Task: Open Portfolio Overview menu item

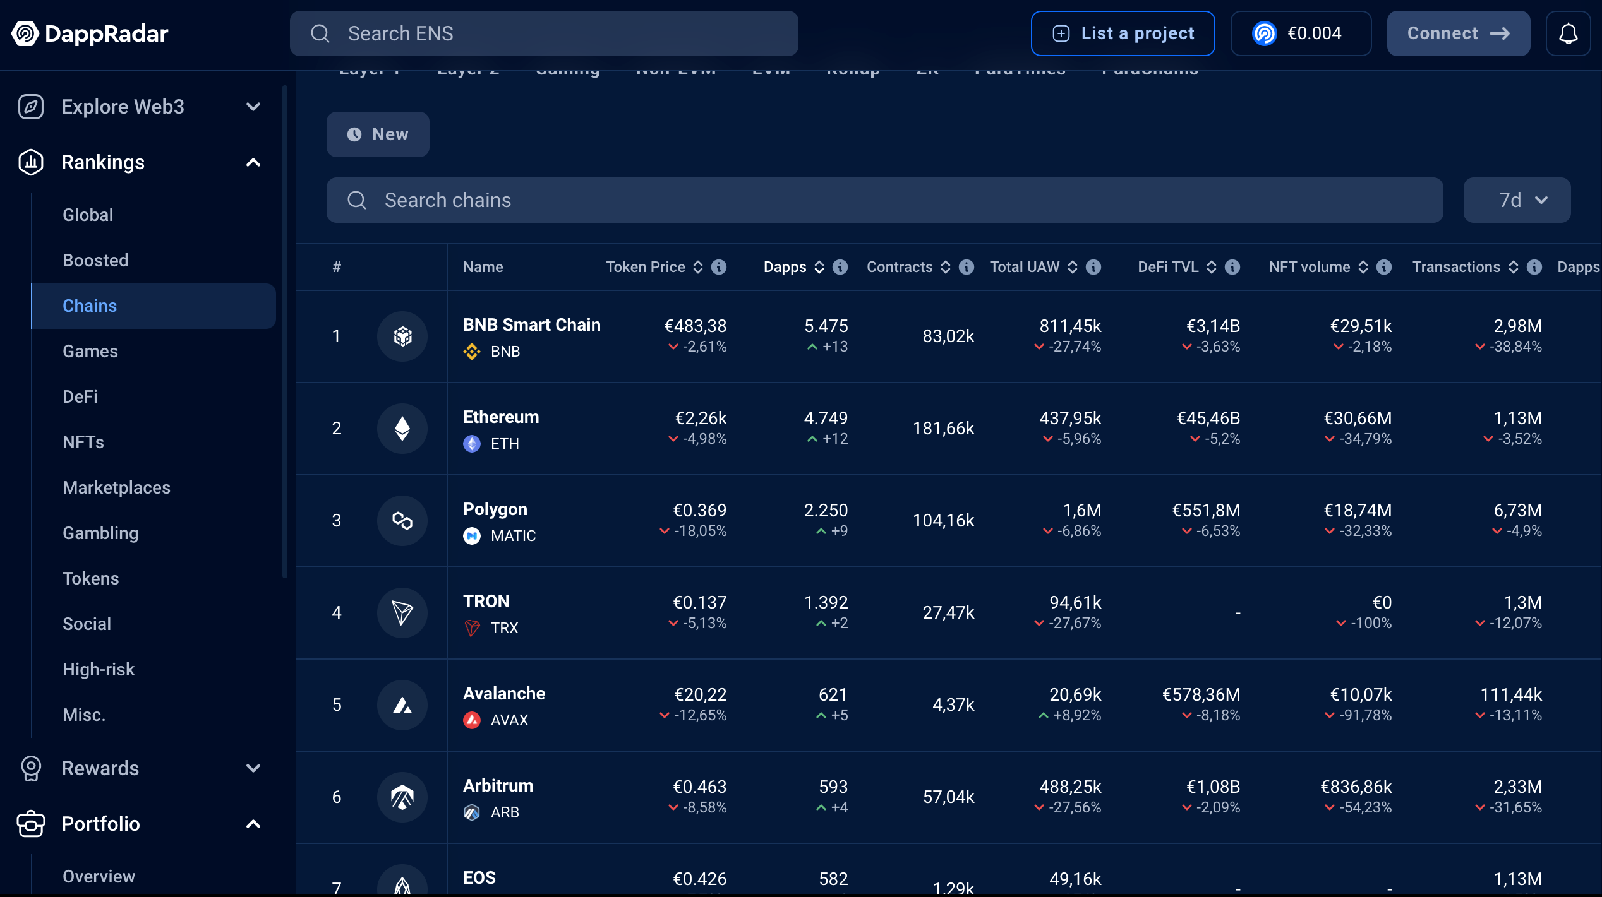Action: click(154, 877)
